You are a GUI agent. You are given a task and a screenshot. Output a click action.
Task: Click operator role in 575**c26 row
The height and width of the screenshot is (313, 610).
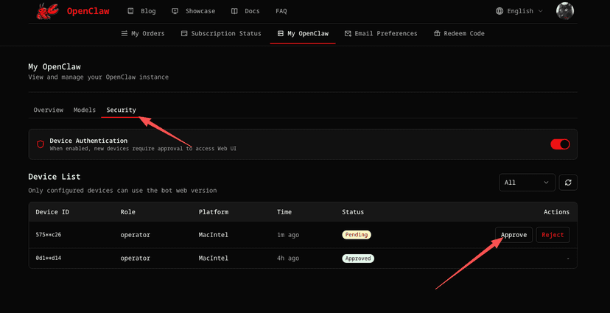click(136, 235)
